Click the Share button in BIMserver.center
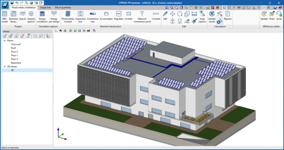The image size is (284, 150). 272,16
